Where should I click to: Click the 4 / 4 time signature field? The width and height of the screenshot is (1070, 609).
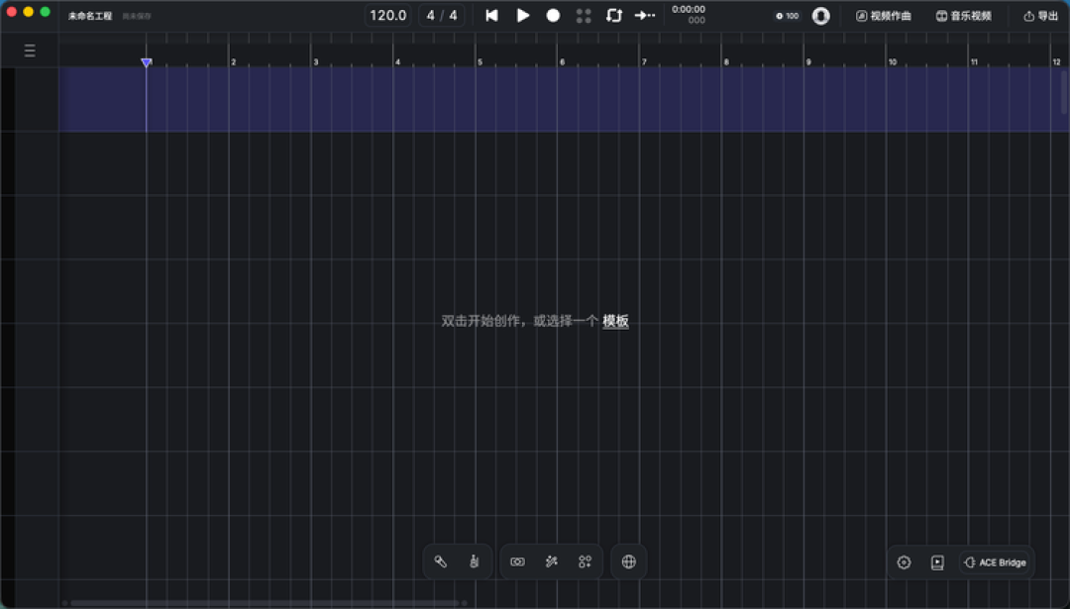click(442, 15)
